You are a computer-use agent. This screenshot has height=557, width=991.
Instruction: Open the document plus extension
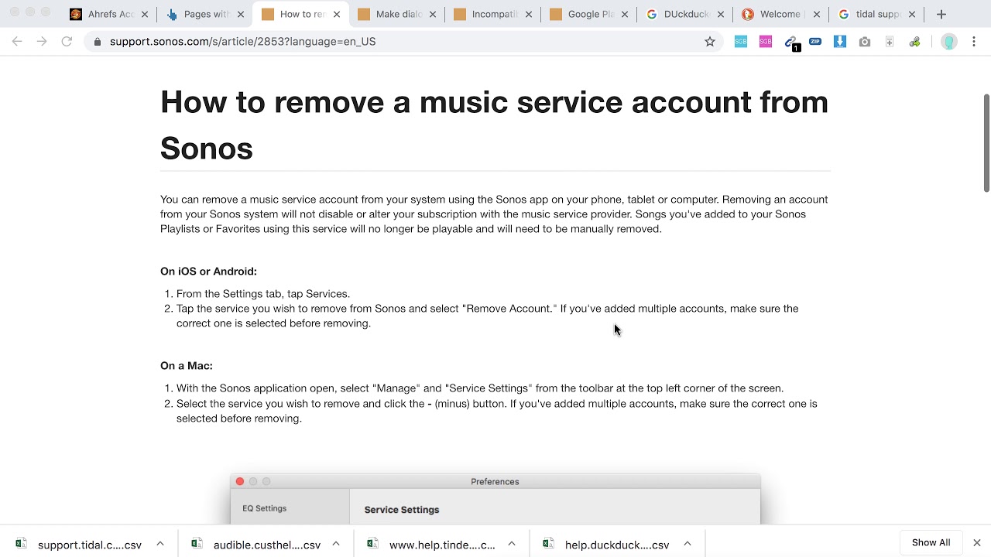pos(890,42)
